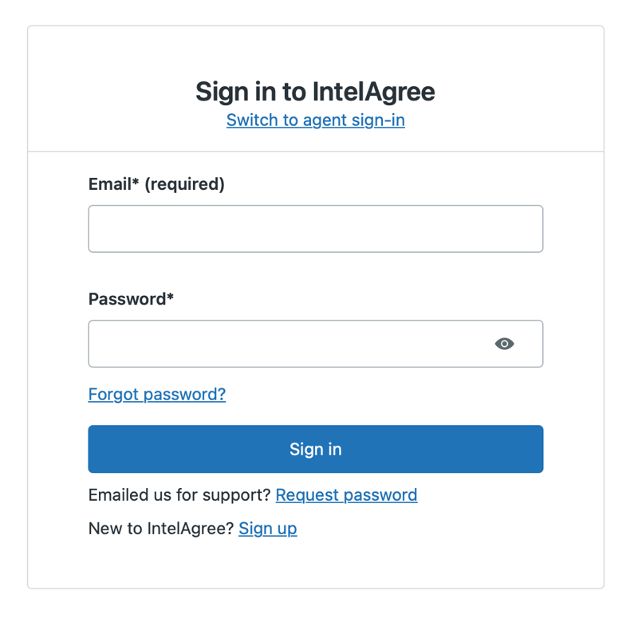This screenshot has height=618, width=634.
Task: Open the Forgot password? link
Action: click(x=157, y=394)
